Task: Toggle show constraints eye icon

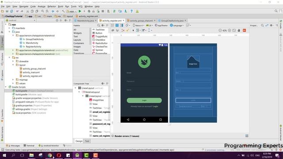Action: pos(113,30)
